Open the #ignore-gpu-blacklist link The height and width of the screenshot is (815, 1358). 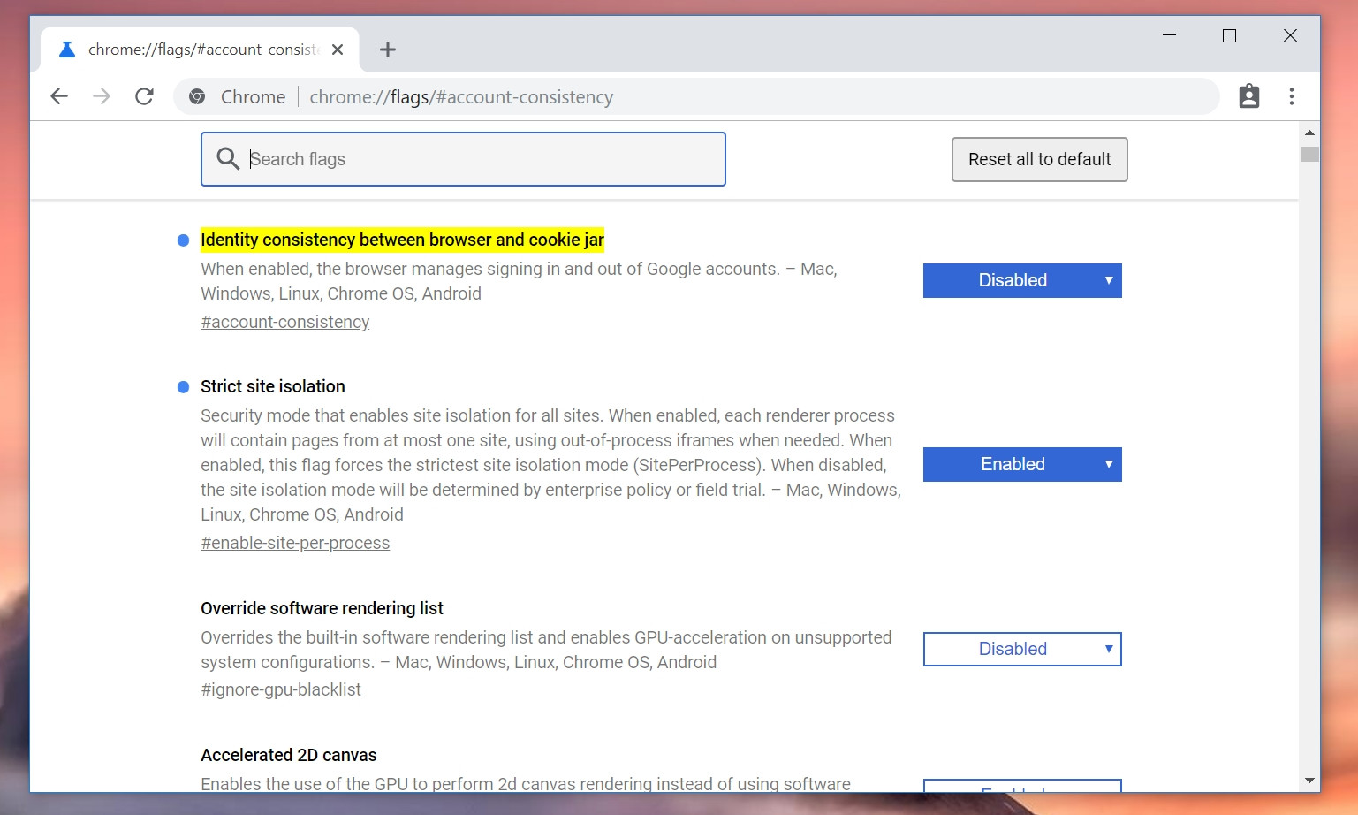click(x=281, y=689)
